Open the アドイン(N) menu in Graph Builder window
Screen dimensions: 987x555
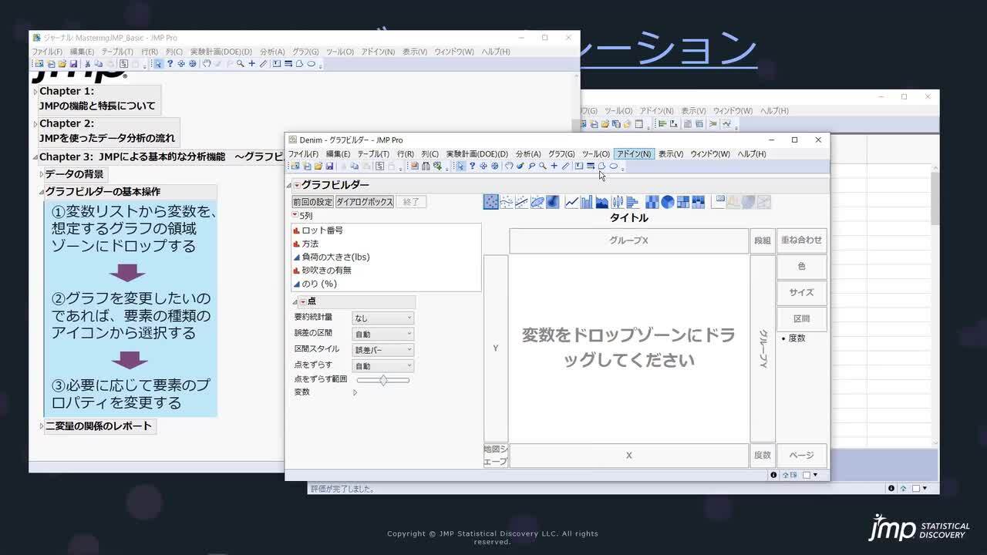point(634,154)
